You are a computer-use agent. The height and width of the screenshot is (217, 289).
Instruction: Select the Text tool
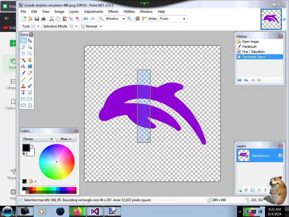click(23, 92)
